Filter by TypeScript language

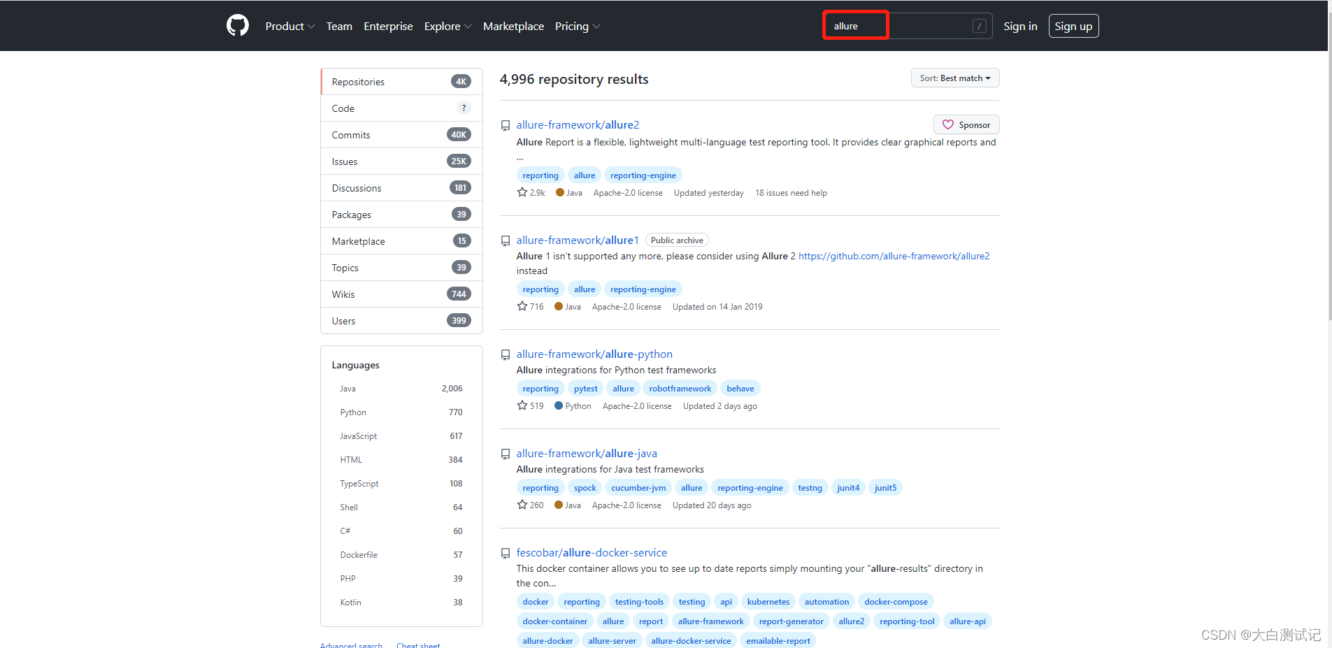pos(401,484)
